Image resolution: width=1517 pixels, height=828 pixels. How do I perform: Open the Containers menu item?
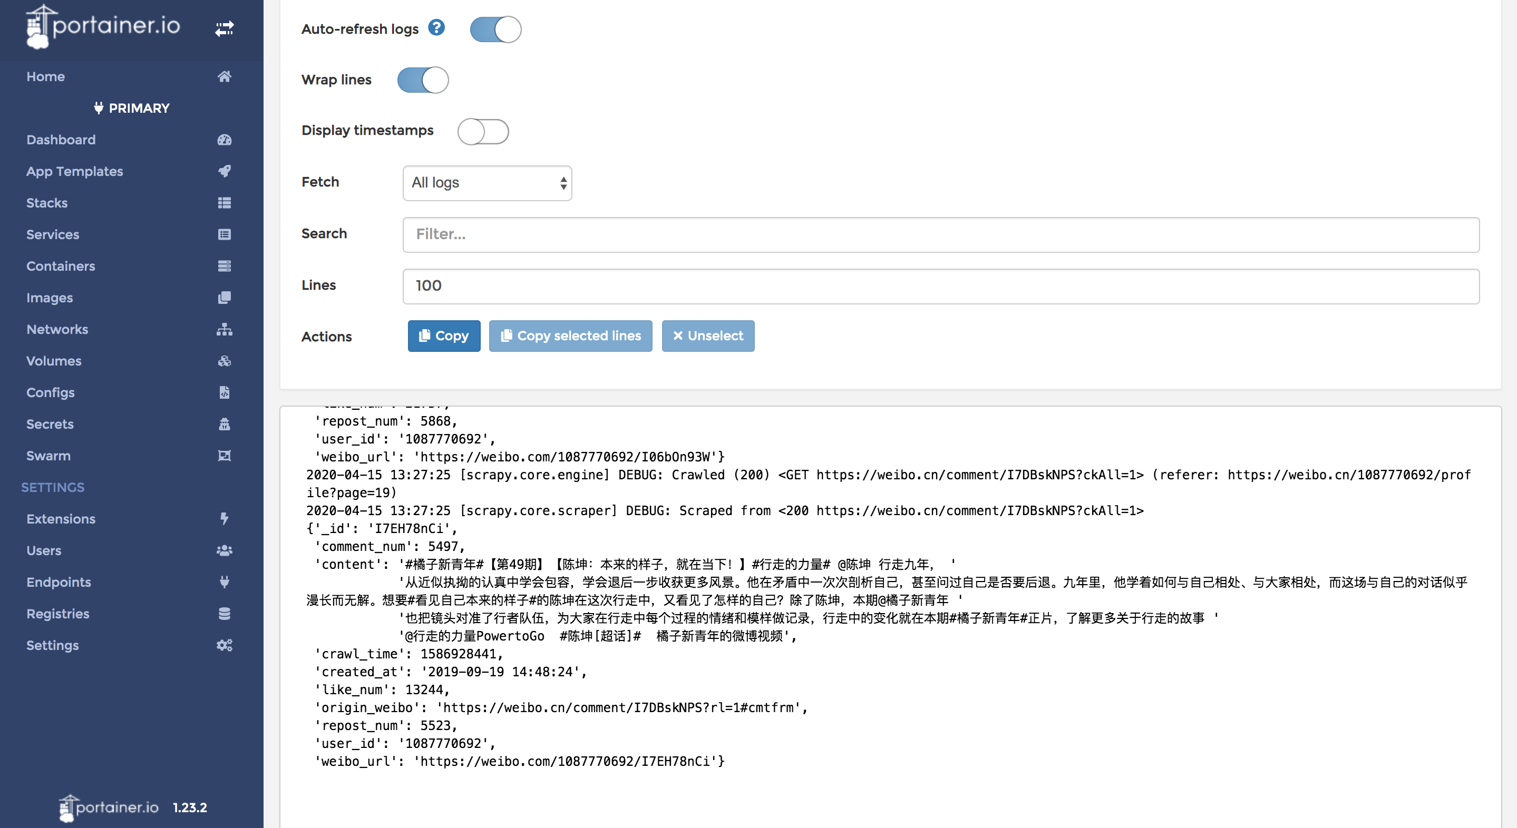pos(61,266)
